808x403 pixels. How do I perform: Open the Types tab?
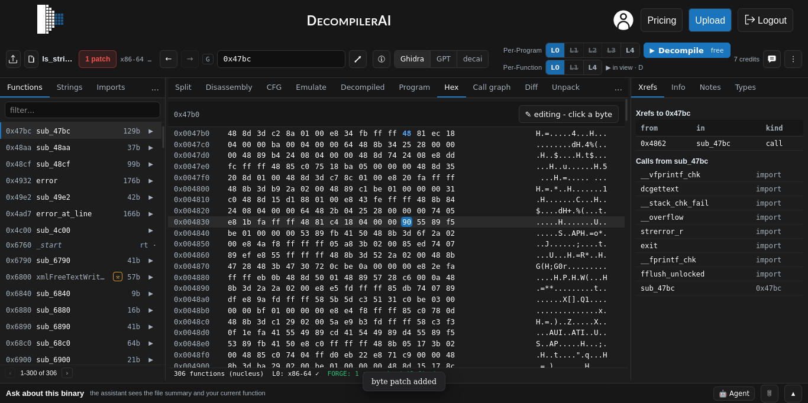745,87
